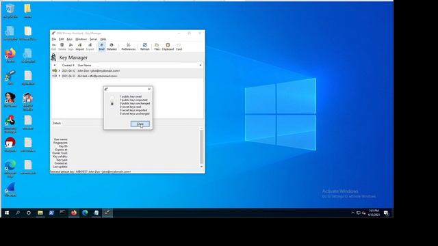Click the Delete toolbar icon
Viewport: 438px width, 246px height.
62,46
